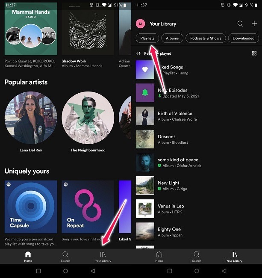Tap Android recents square on right screen
262x278 pixels.
click(170, 271)
